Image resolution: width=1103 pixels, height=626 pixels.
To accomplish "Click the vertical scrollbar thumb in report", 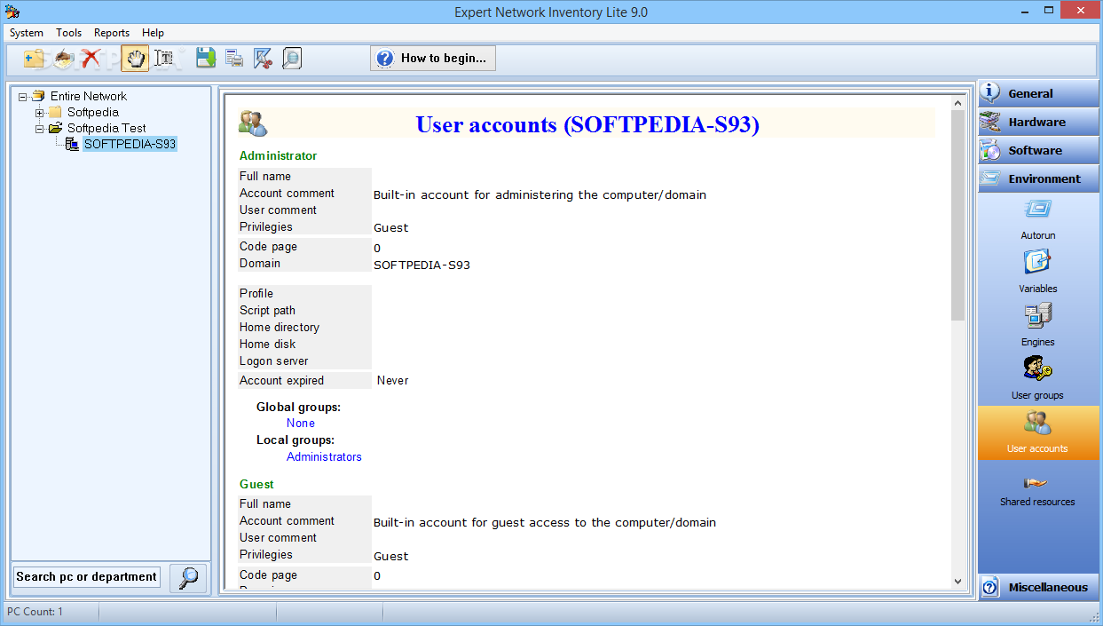I will click(957, 215).
